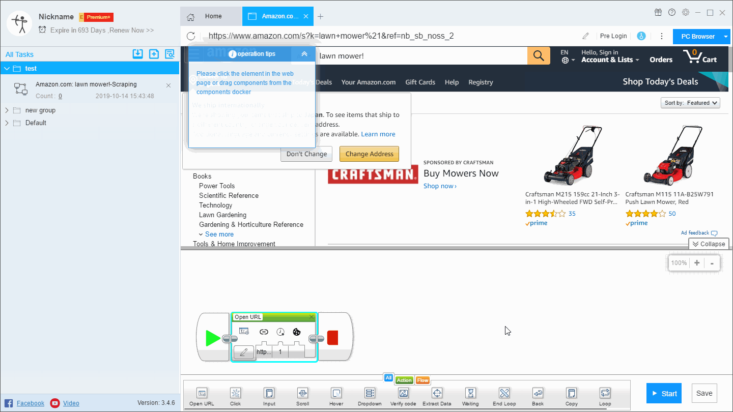Viewport: 733px width, 412px height.
Task: Select the End Loop component
Action: 504,393
